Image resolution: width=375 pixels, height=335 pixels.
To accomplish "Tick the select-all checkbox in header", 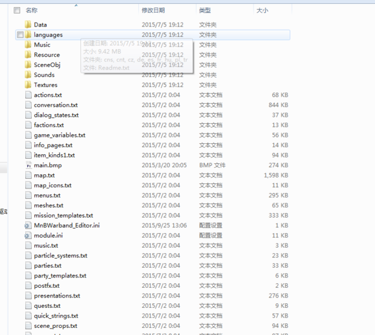I will 17,10.
